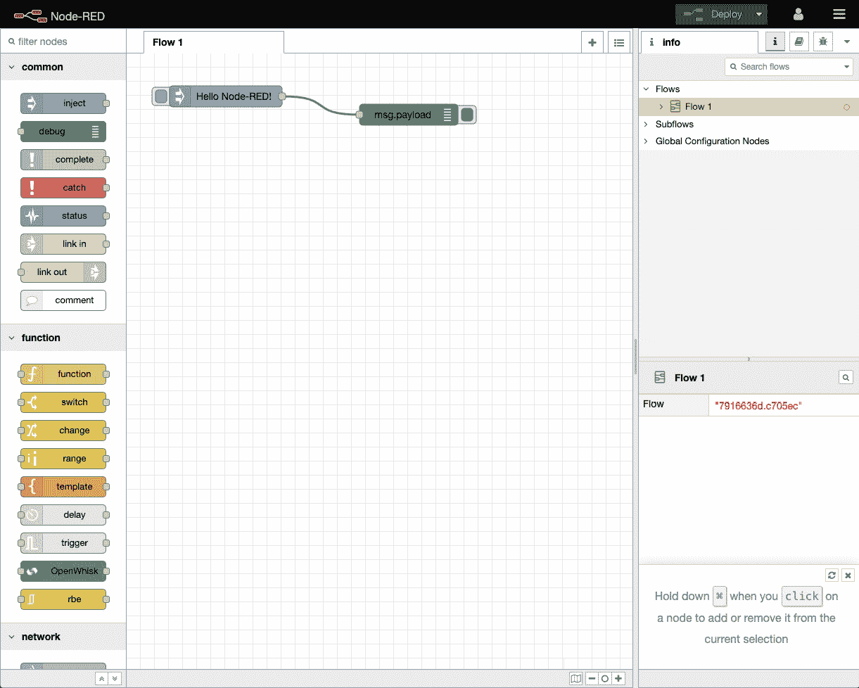Select the inject node in palette

pyautogui.click(x=63, y=103)
